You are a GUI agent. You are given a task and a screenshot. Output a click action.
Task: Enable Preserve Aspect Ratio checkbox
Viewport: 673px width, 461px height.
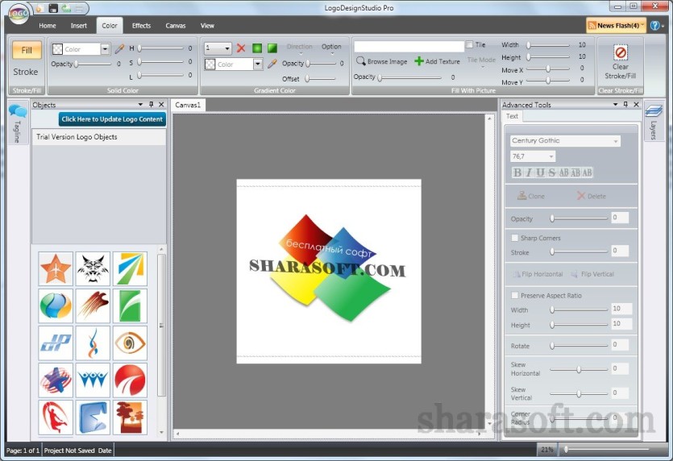(x=514, y=295)
